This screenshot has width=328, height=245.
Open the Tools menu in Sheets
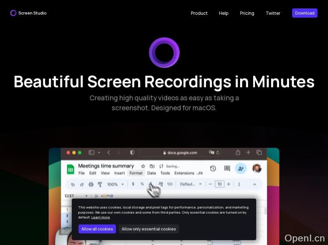click(x=165, y=173)
